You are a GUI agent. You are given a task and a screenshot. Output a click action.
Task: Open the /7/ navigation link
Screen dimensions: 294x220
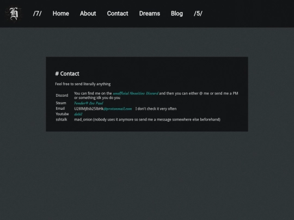[38, 14]
